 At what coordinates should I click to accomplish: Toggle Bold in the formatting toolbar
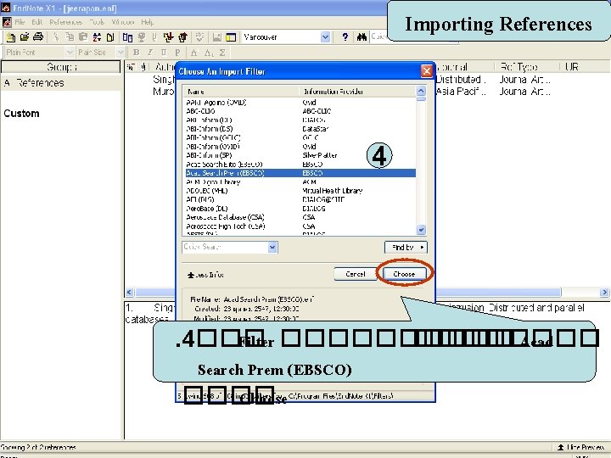tap(136, 53)
